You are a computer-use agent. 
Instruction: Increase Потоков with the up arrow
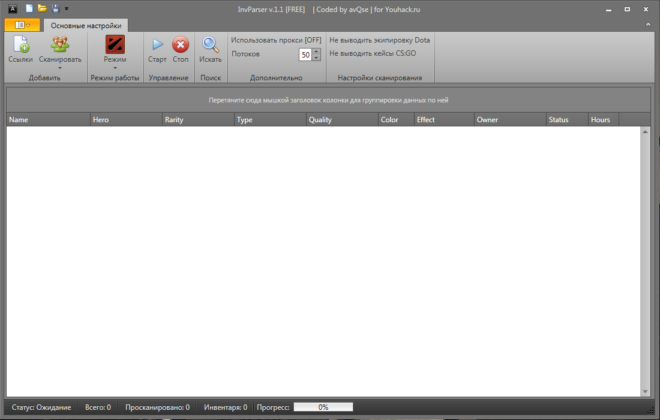pos(316,52)
